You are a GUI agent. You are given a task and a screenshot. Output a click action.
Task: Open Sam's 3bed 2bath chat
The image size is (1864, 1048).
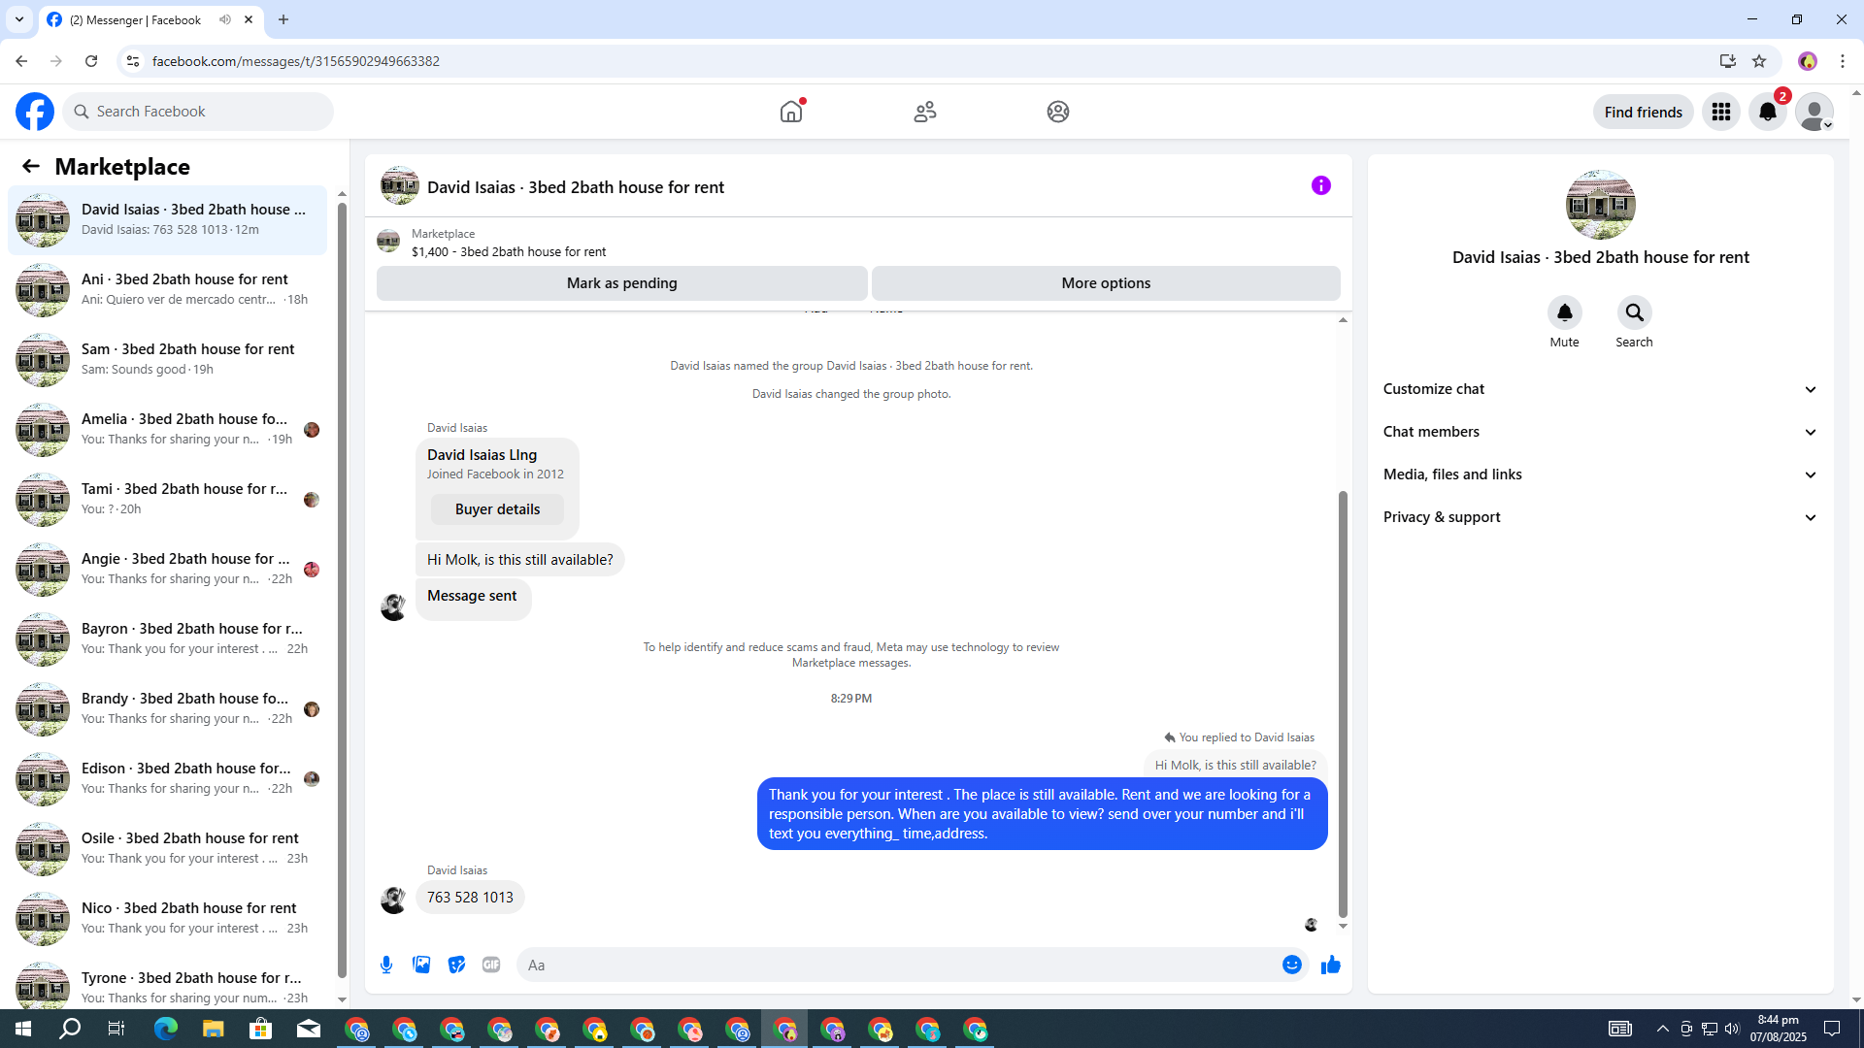pos(167,360)
